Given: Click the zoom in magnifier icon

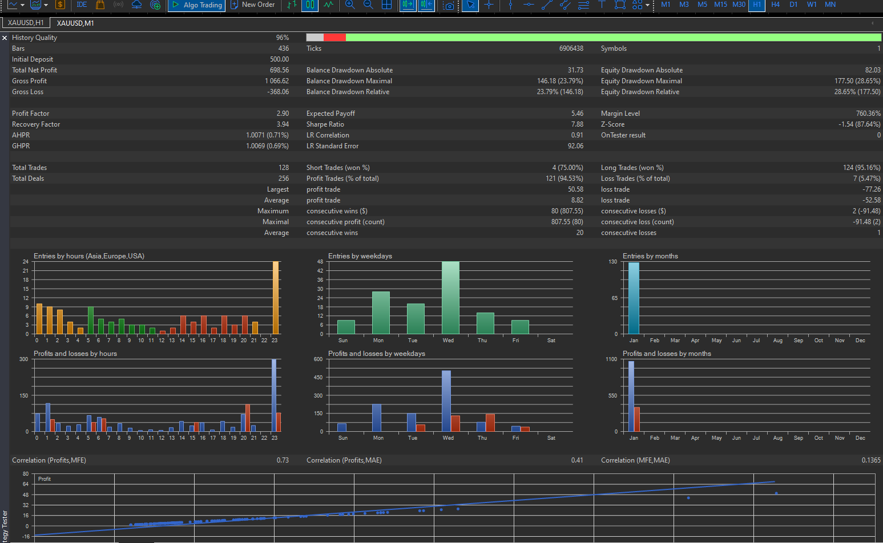Looking at the screenshot, I should coord(350,5).
